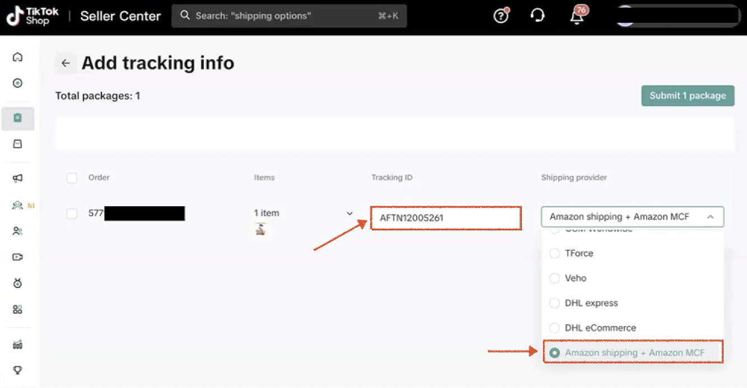Open notifications bell with 76 badge
Screen dimensions: 747x388
577,16
